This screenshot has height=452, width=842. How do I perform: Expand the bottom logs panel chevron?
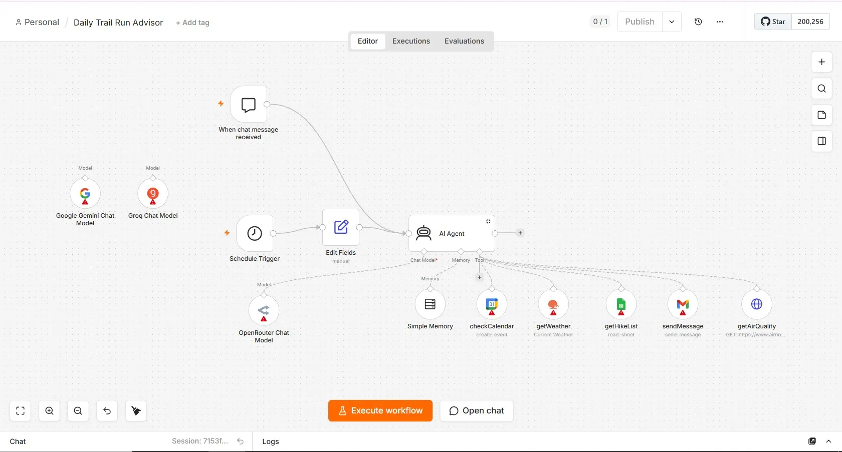(x=828, y=441)
